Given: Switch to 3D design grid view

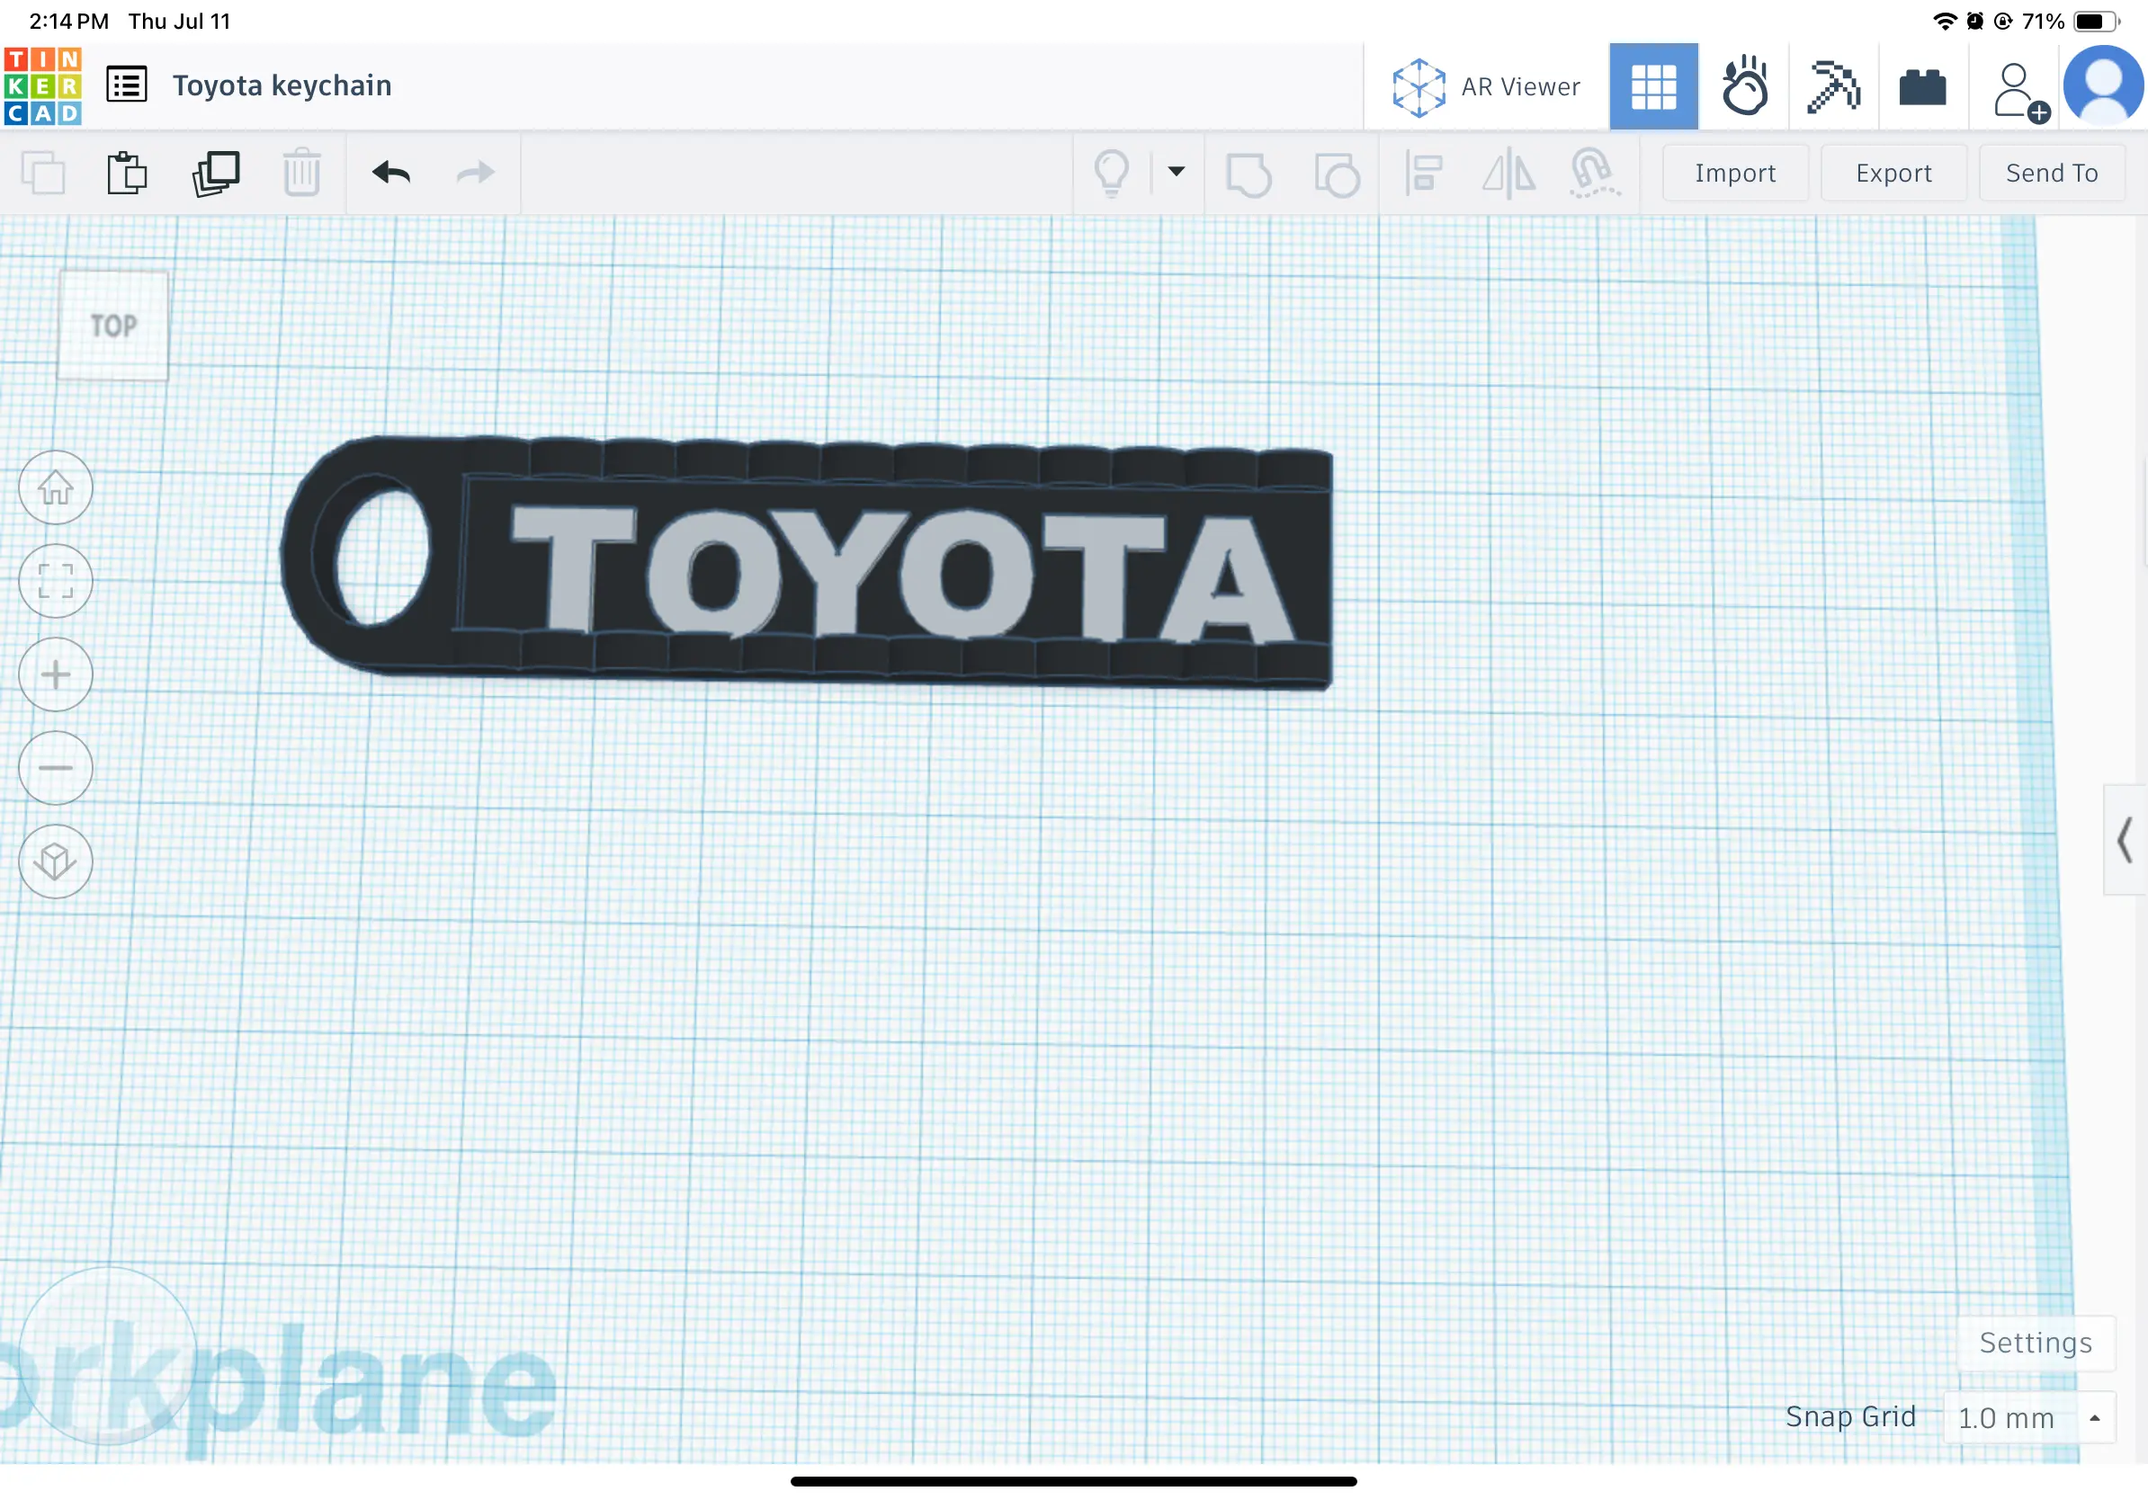Looking at the screenshot, I should [1653, 86].
